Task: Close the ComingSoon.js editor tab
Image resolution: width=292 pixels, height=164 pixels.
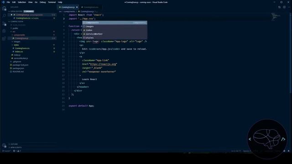Action: 77,7
